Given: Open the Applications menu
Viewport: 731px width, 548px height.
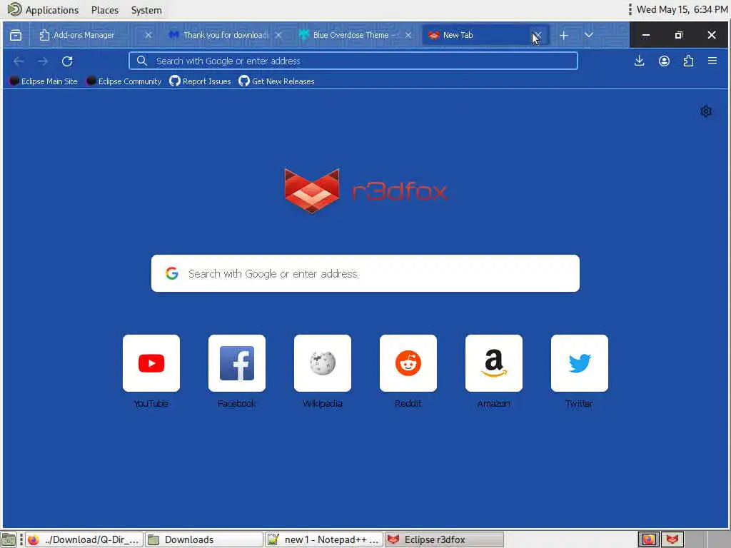Looking at the screenshot, I should tap(44, 10).
